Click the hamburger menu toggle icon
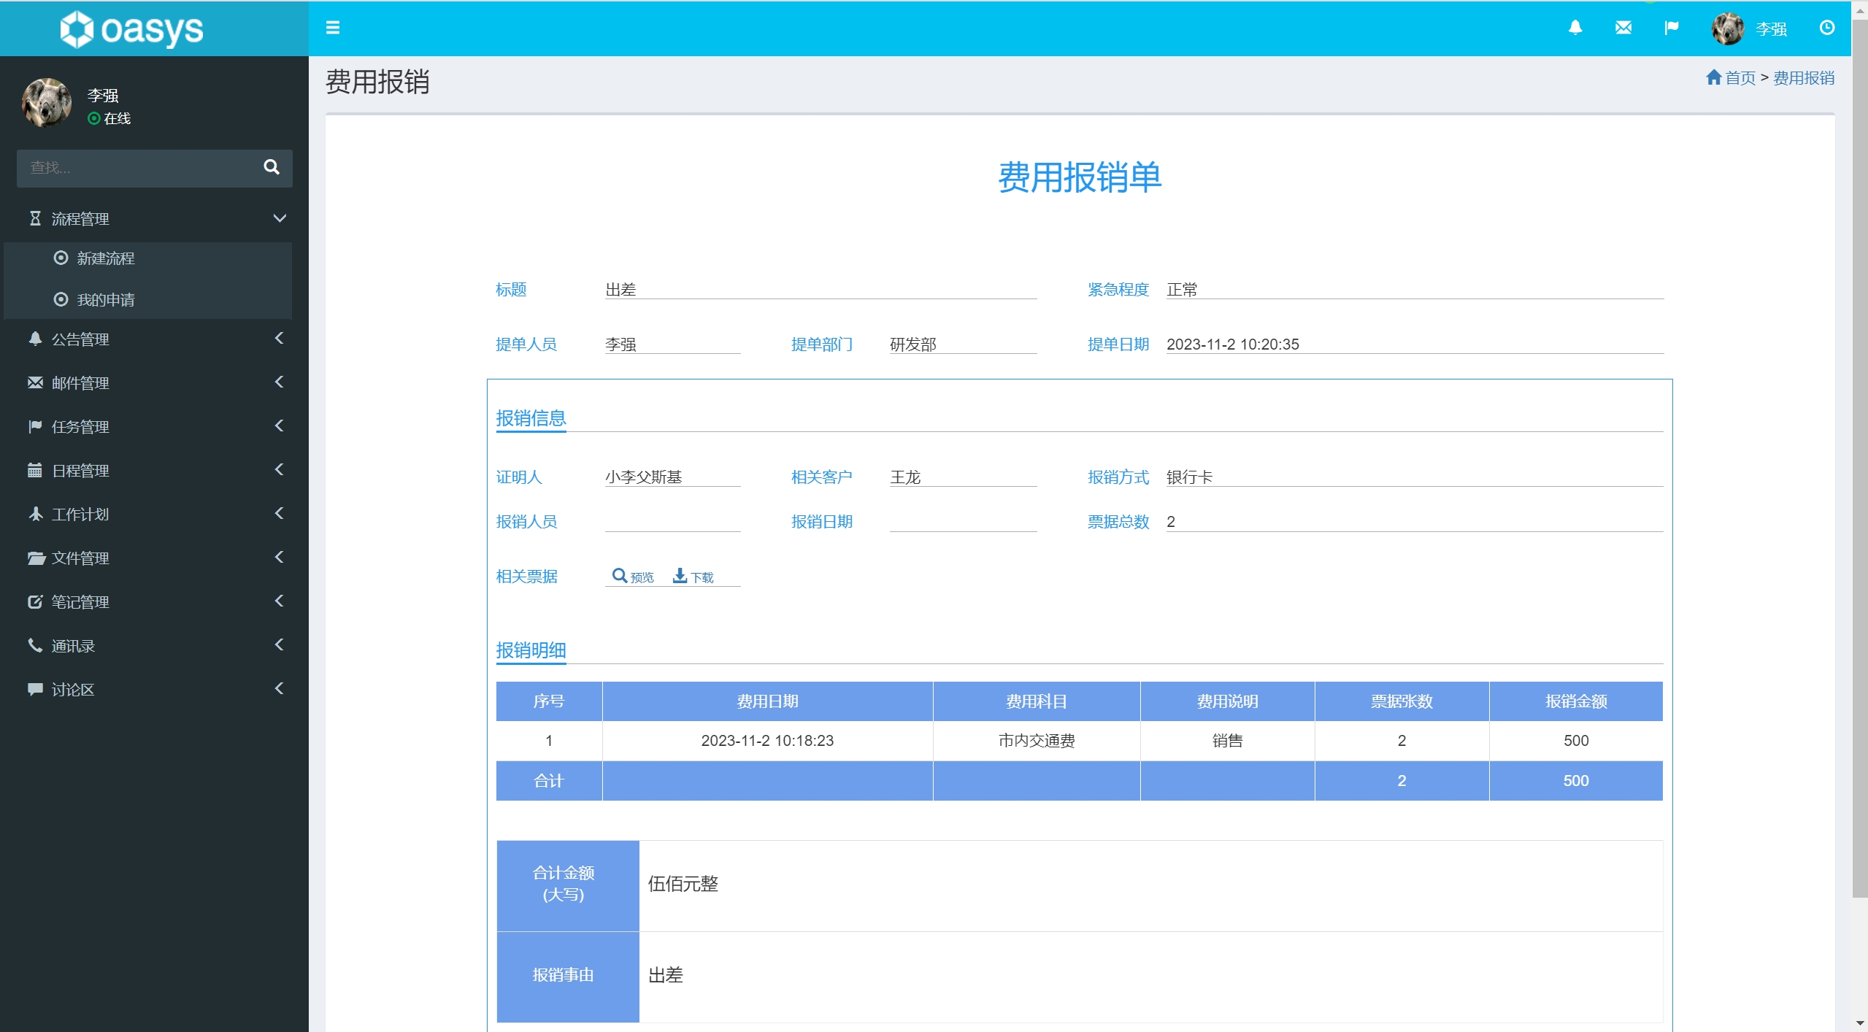 pos(332,28)
